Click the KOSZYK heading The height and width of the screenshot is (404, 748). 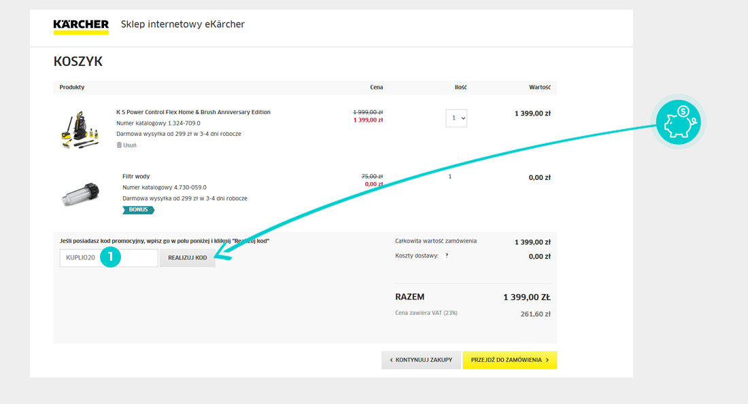(78, 62)
